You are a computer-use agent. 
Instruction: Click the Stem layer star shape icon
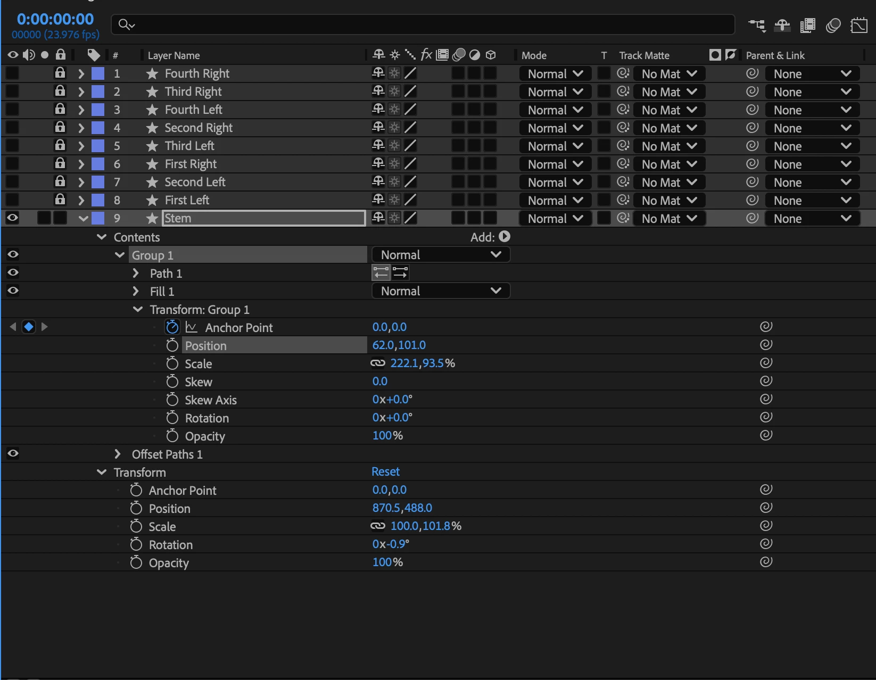(152, 218)
